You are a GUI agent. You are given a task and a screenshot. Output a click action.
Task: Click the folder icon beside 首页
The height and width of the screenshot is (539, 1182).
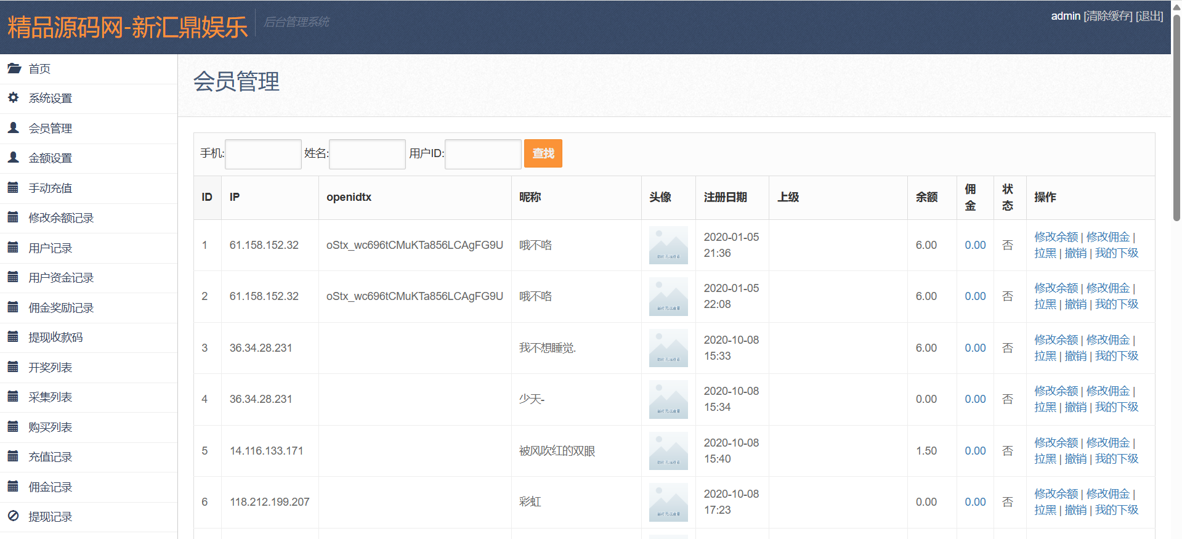tap(14, 68)
